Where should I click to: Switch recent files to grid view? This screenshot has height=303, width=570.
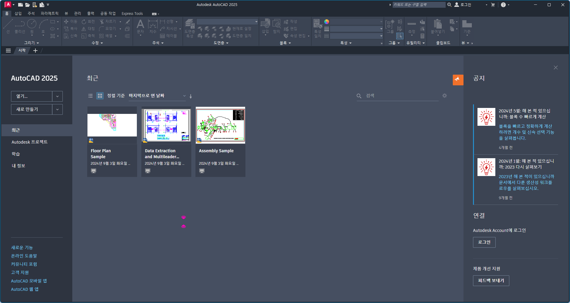100,96
